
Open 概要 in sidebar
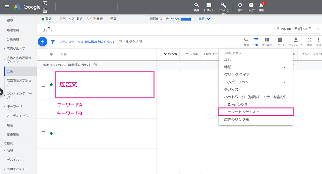(x=10, y=21)
